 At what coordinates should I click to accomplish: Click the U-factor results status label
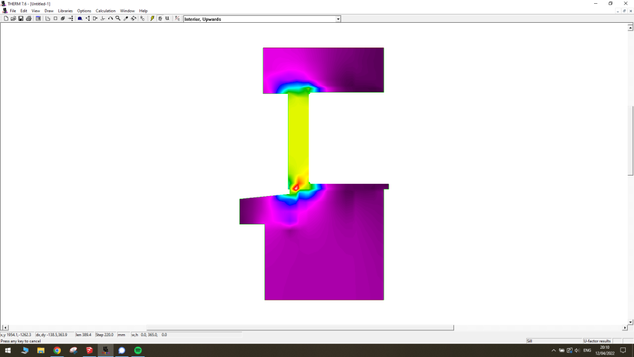coord(597,341)
